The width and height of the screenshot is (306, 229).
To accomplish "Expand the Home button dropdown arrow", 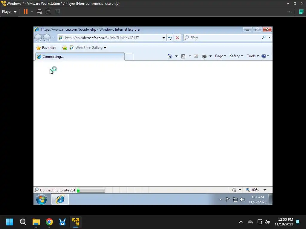I will tap(176, 56).
